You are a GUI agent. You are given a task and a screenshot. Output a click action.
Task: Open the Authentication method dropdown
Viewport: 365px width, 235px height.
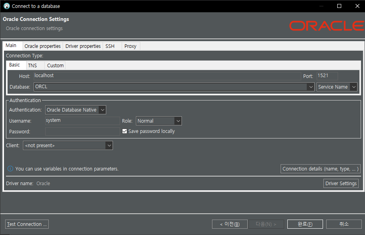[x=75, y=110]
